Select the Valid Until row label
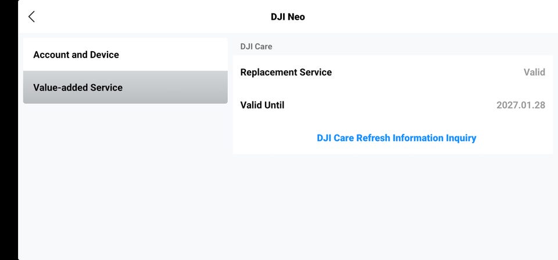This screenshot has width=558, height=260. coord(262,105)
